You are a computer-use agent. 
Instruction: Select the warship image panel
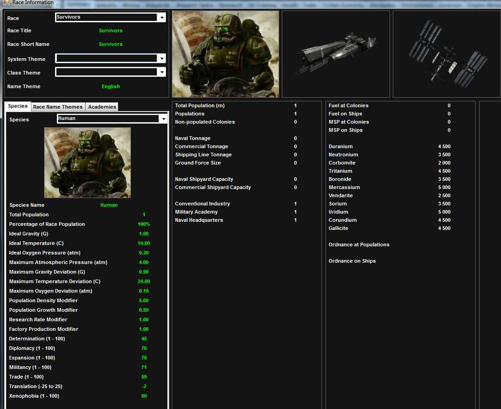pos(336,54)
